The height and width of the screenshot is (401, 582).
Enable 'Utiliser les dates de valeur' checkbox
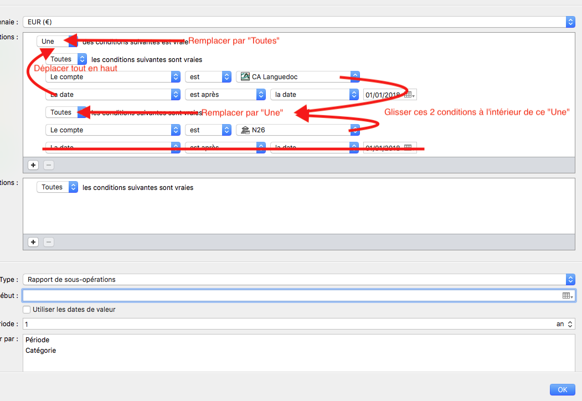tap(27, 310)
